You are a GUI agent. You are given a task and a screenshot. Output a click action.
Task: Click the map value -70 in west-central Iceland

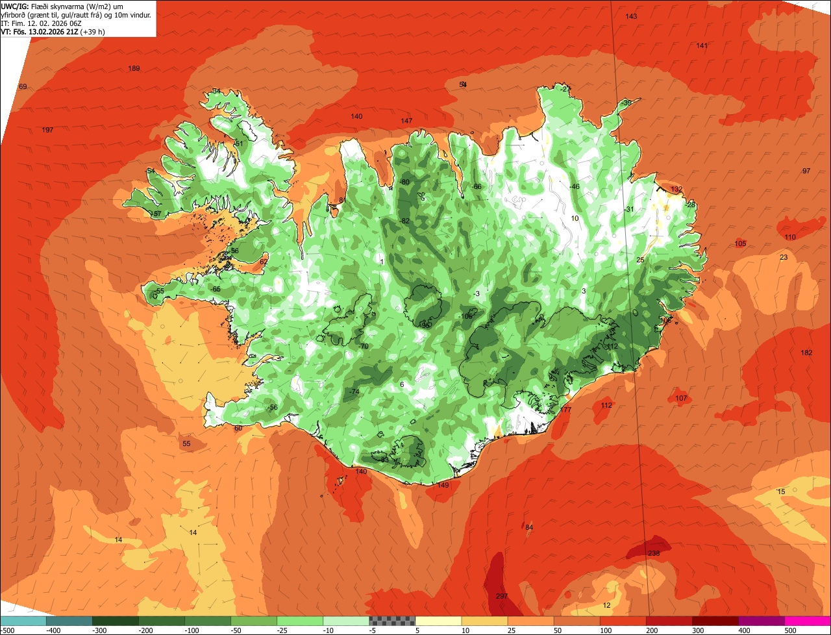363,346
